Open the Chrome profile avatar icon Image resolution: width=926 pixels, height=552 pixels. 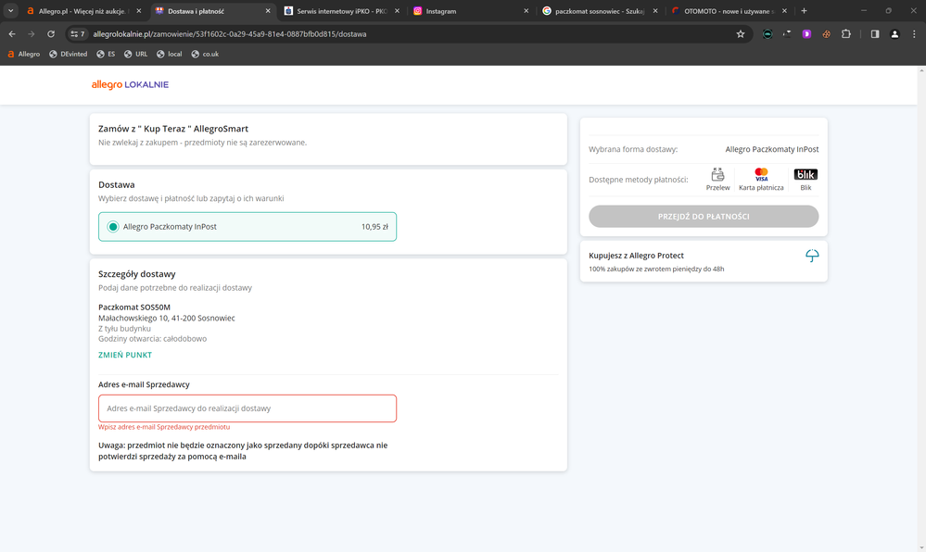point(894,34)
